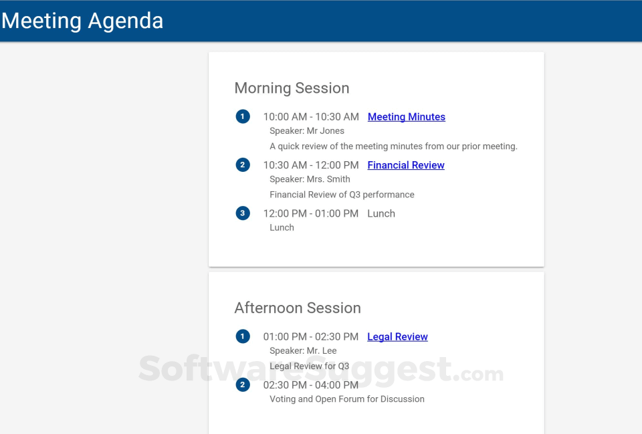Image resolution: width=642 pixels, height=434 pixels.
Task: Open the Meeting Minutes link
Action: [x=406, y=116]
